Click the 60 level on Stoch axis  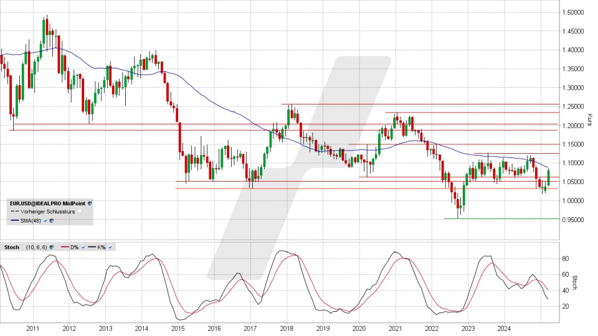click(566, 274)
